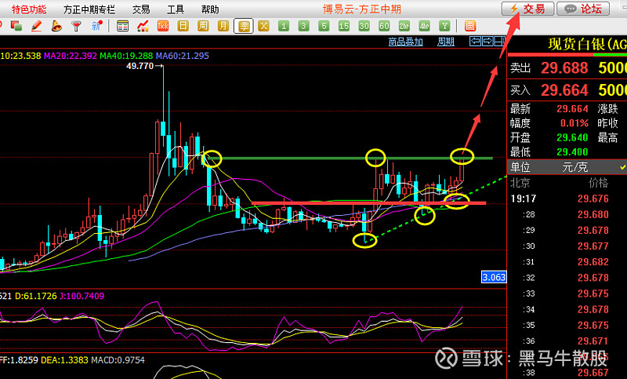Switch to daily (日) candlestick period
627x379 pixels.
pos(183,26)
